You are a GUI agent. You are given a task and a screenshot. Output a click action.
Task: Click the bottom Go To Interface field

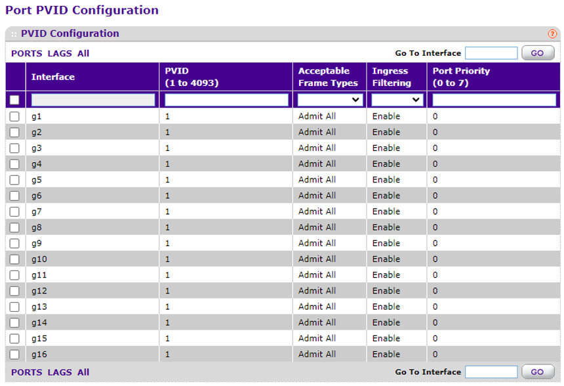pyautogui.click(x=491, y=372)
